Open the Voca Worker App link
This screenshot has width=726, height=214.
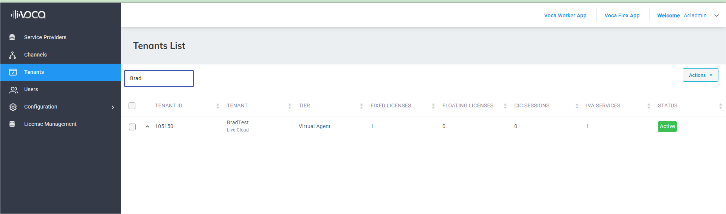pyautogui.click(x=565, y=15)
